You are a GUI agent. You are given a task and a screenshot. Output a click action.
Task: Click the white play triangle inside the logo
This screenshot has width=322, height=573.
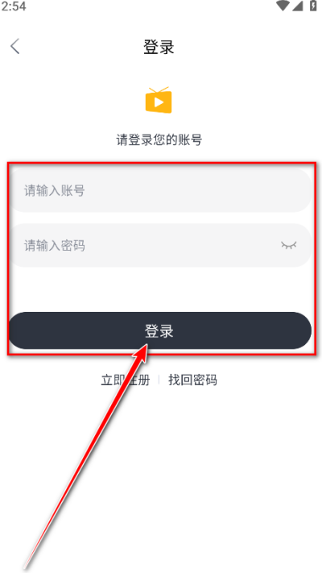tap(159, 102)
